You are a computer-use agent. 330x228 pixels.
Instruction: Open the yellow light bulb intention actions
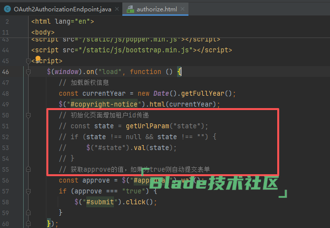[37, 60]
